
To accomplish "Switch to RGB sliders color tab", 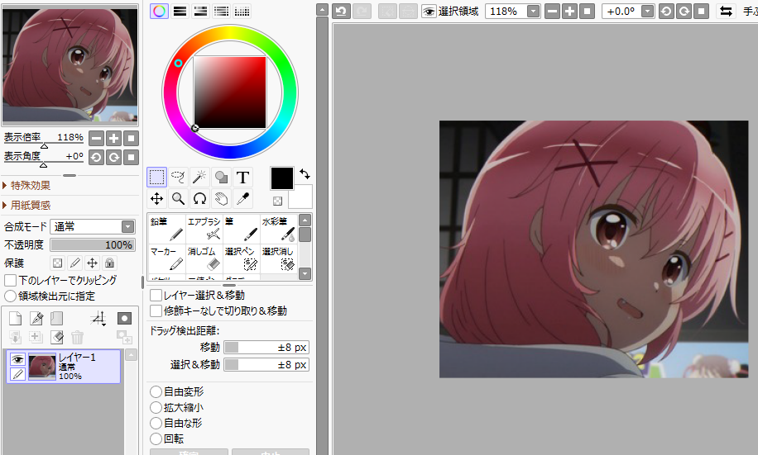I will pos(180,11).
